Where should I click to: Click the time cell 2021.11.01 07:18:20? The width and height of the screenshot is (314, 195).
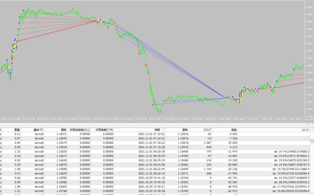pos(152,147)
